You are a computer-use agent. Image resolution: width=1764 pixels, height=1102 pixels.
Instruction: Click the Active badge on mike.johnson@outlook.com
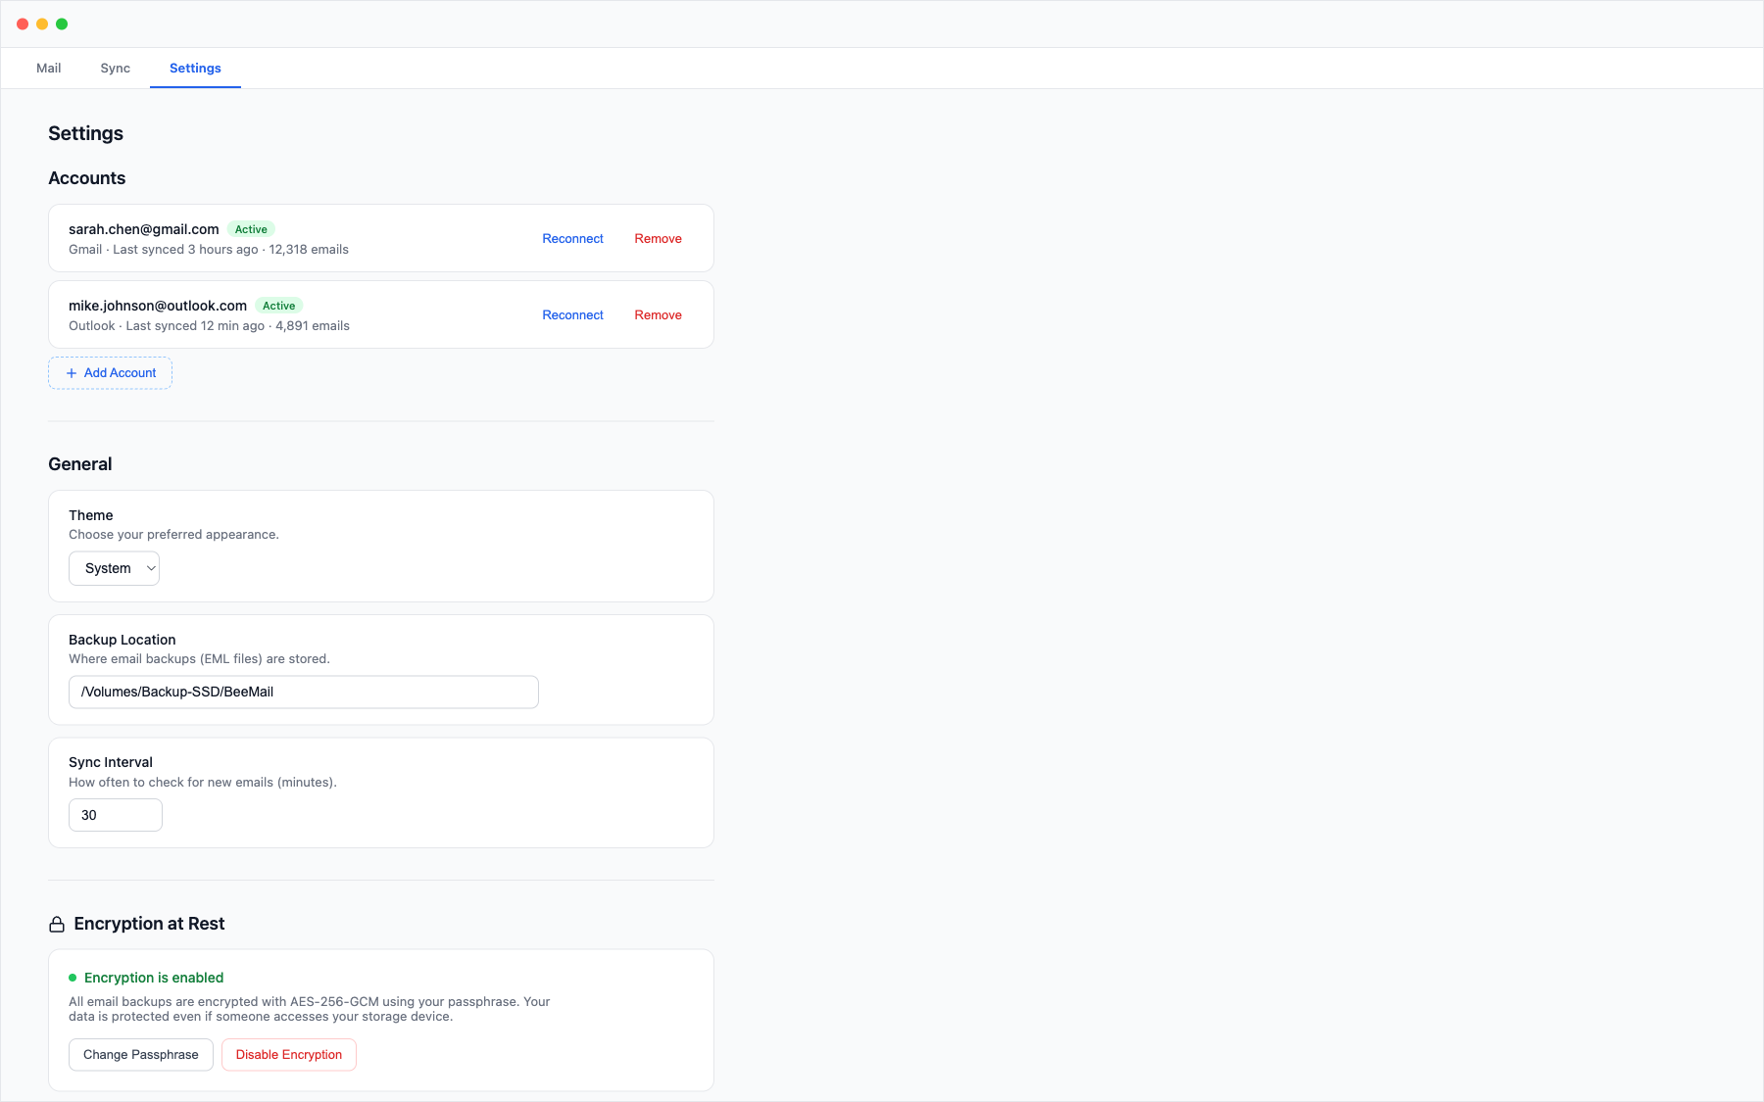[x=279, y=305]
